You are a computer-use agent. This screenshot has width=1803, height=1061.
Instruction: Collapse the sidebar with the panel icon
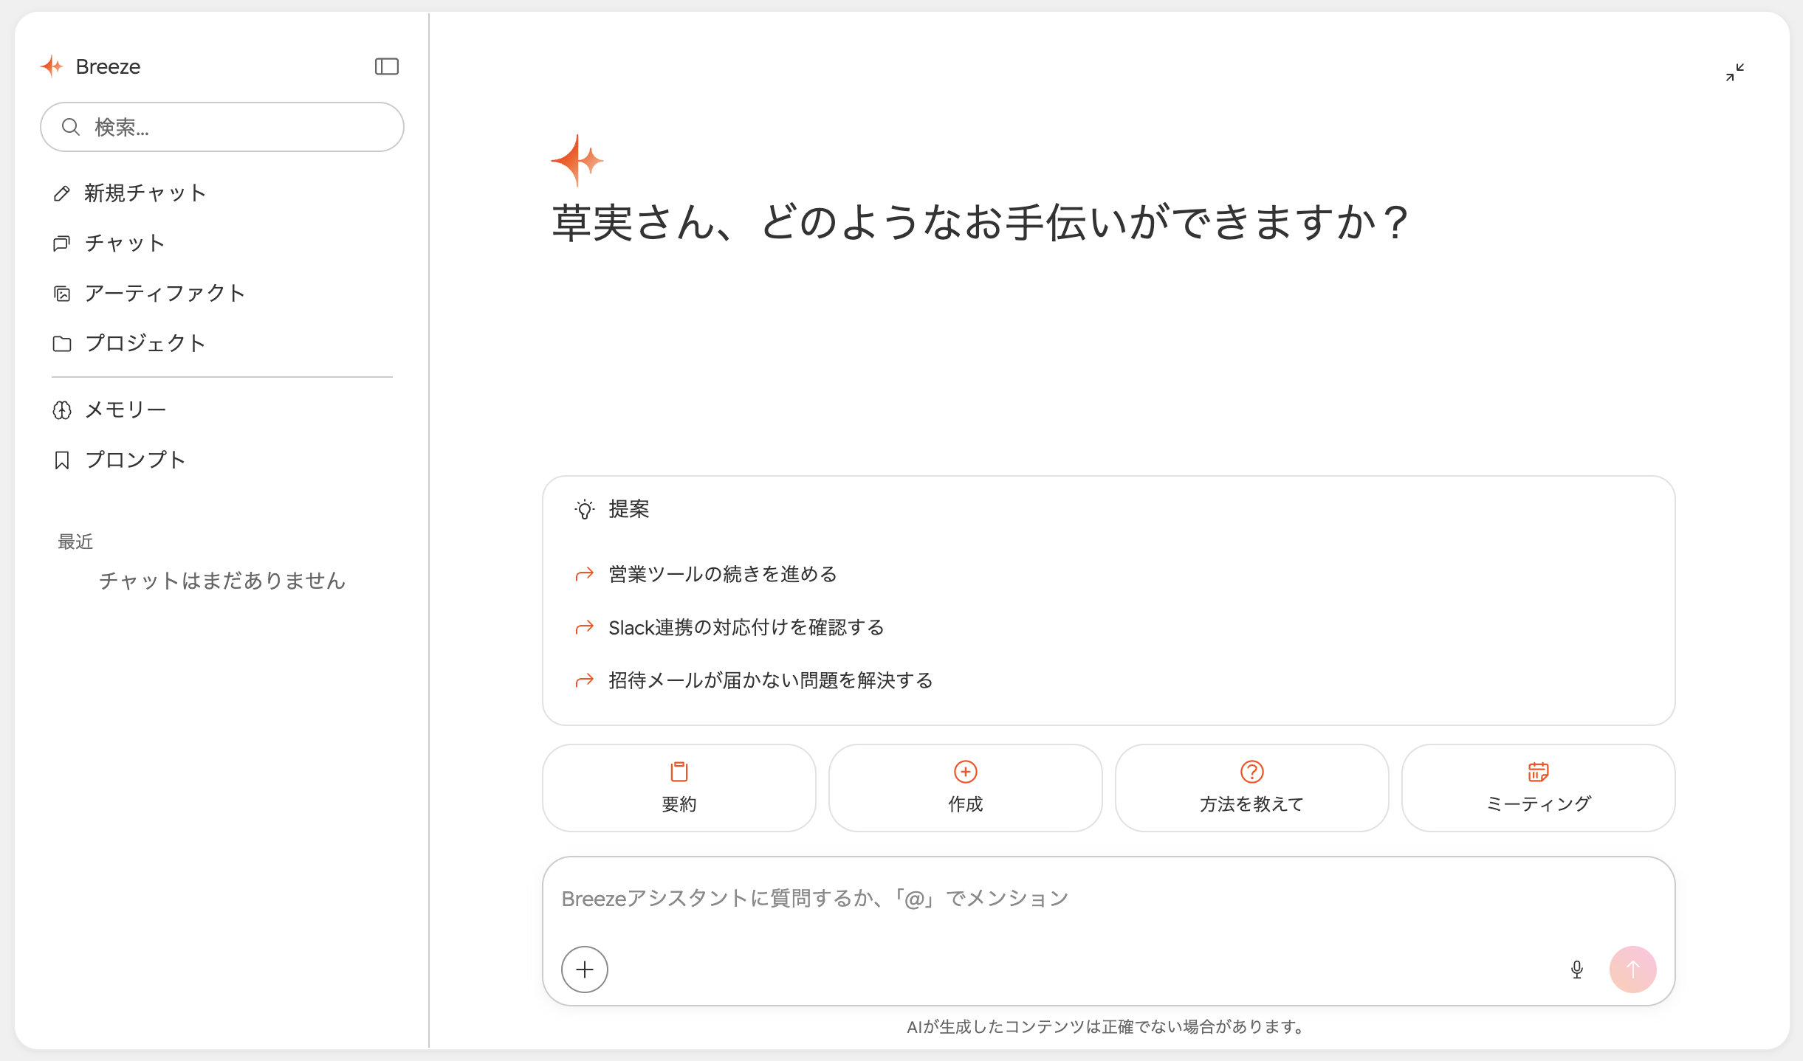point(386,66)
